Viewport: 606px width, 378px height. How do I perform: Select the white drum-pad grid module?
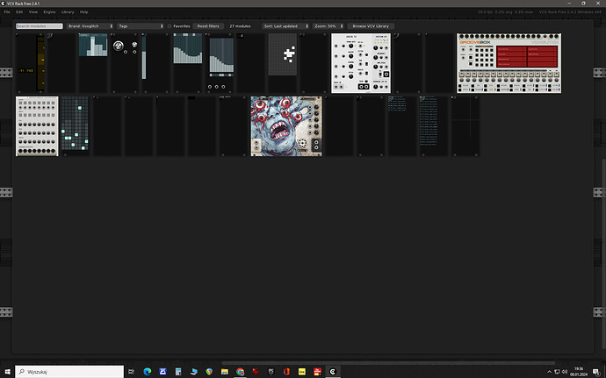click(37, 126)
